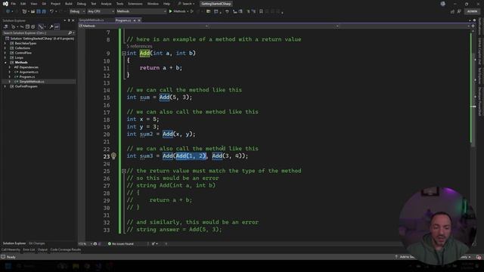Expand the Loops project
The width and height of the screenshot is (484, 272).
(5, 57)
